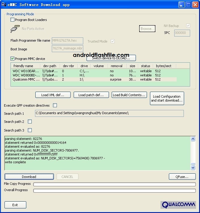This screenshot has width=200, height=213.
Task: Click the 'surprise' removal cell
Action: (x=116, y=79)
